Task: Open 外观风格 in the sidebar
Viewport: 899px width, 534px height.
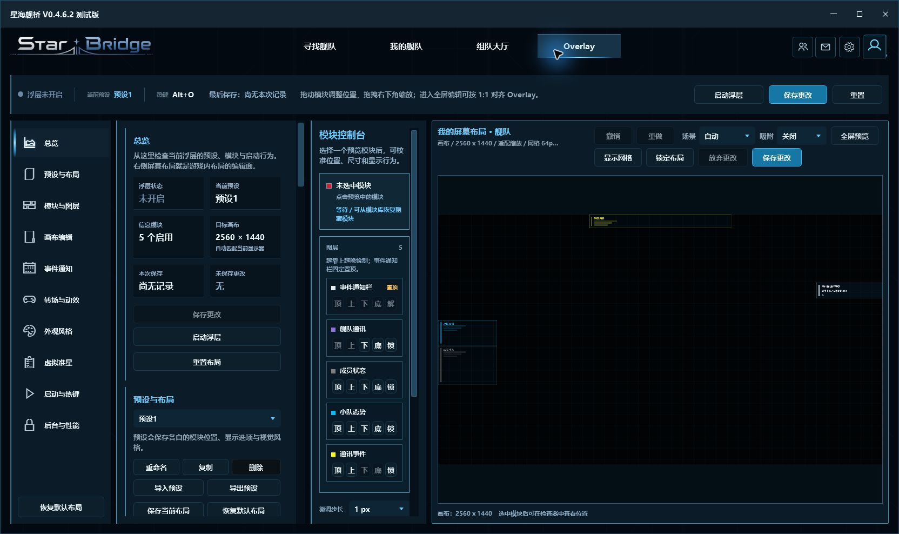Action: click(x=61, y=331)
